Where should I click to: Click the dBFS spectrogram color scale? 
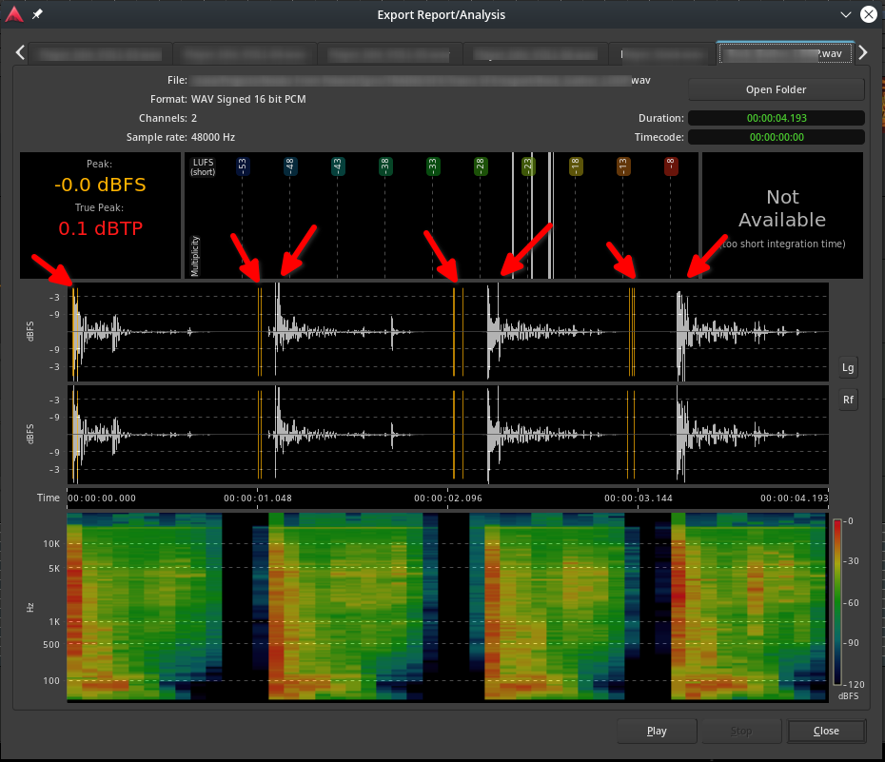click(x=837, y=601)
